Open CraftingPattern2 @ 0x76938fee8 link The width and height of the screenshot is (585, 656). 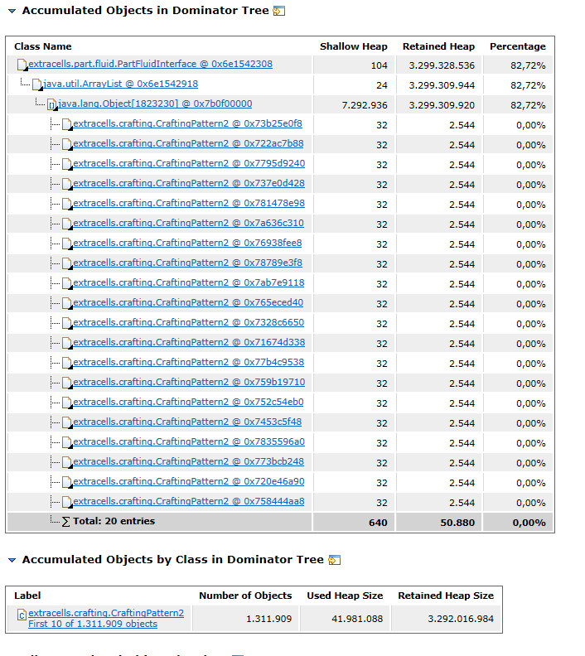pyautogui.click(x=187, y=243)
